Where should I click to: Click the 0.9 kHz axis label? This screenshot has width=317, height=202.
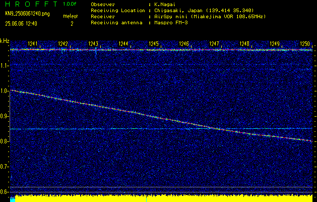4,116
